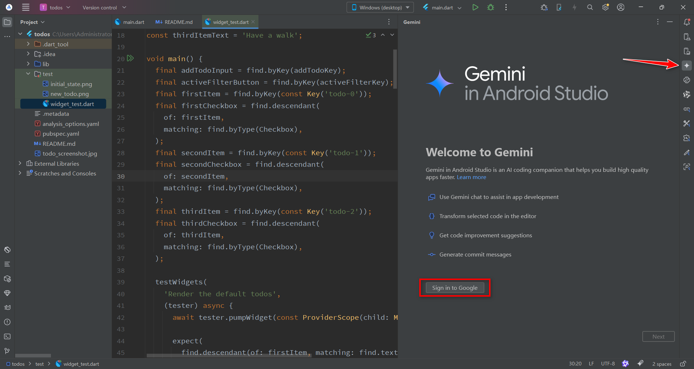This screenshot has width=694, height=369.
Task: Open the Windows (desktop) device dropdown
Action: tap(380, 7)
